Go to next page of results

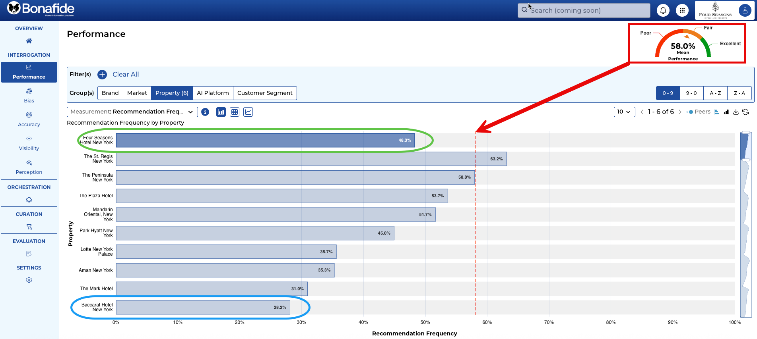pos(680,112)
